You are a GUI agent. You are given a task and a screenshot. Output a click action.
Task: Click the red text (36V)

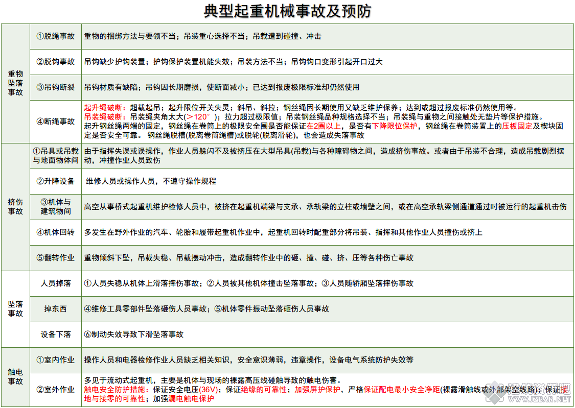[209, 390]
